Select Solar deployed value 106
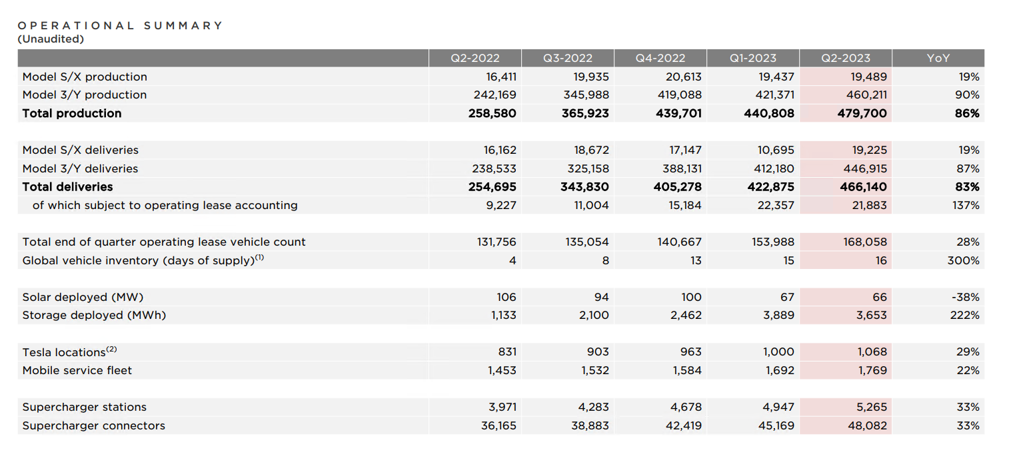Viewport: 1021px width, 476px height. point(507,297)
